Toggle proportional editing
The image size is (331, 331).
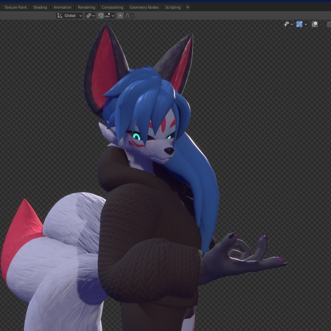point(120,16)
